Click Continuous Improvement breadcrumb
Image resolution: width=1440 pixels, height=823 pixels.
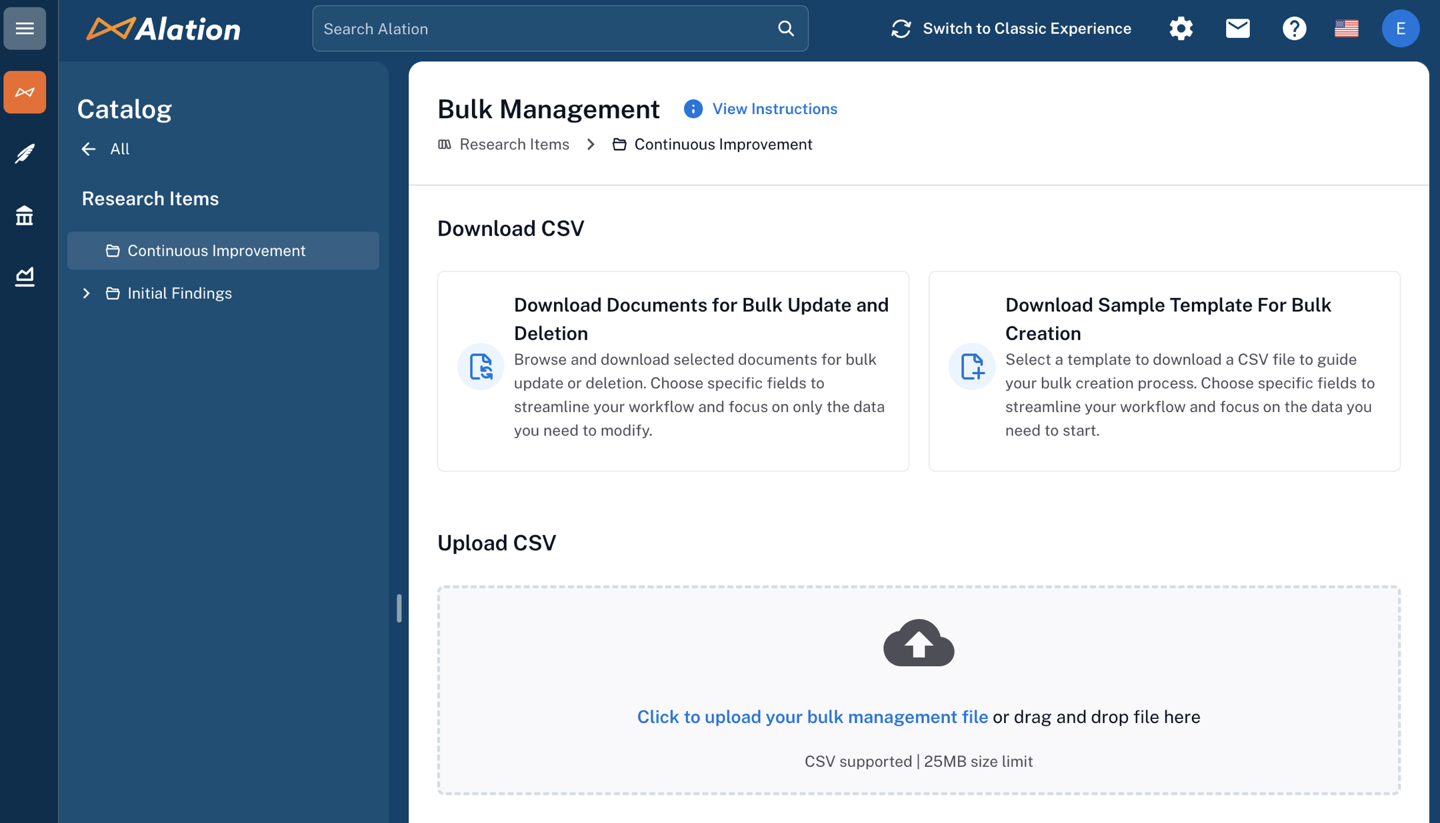(723, 145)
